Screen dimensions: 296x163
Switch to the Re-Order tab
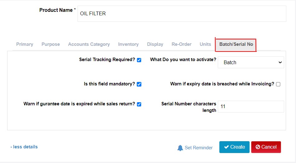tap(181, 44)
